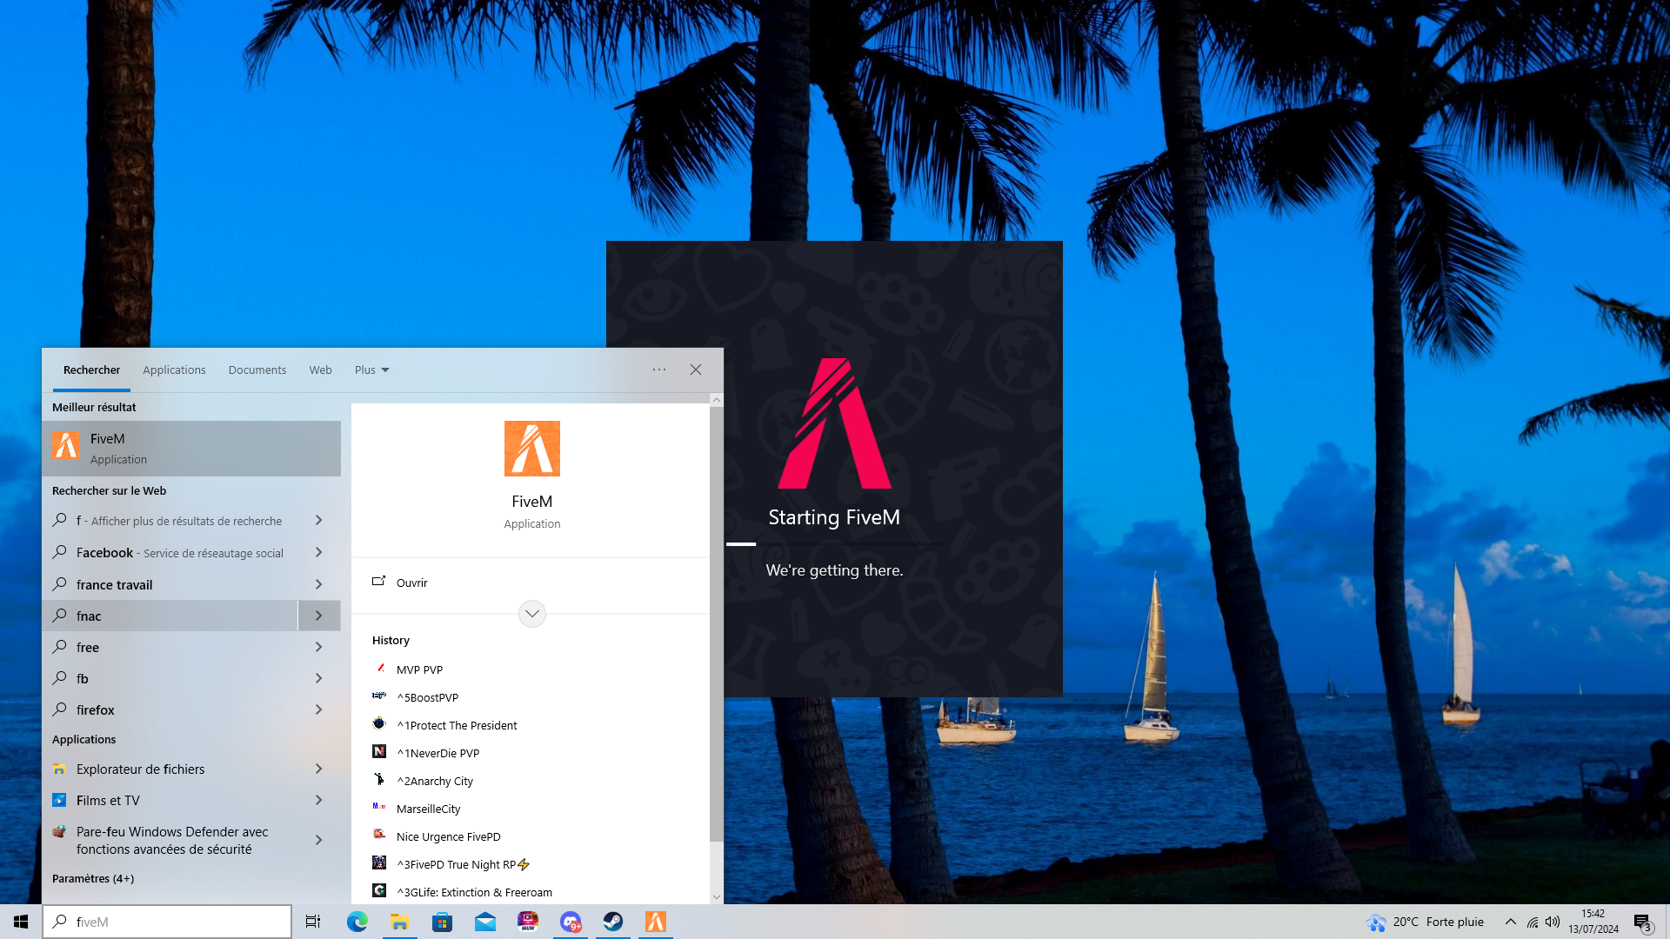The width and height of the screenshot is (1670, 939).
Task: Open the notification center icon
Action: point(1641,922)
